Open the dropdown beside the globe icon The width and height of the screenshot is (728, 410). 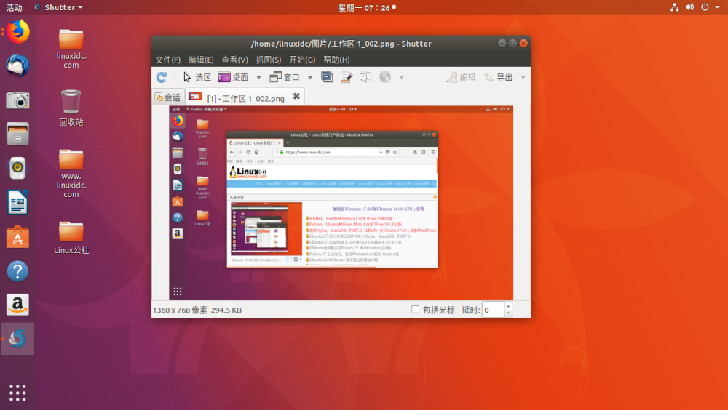point(402,78)
